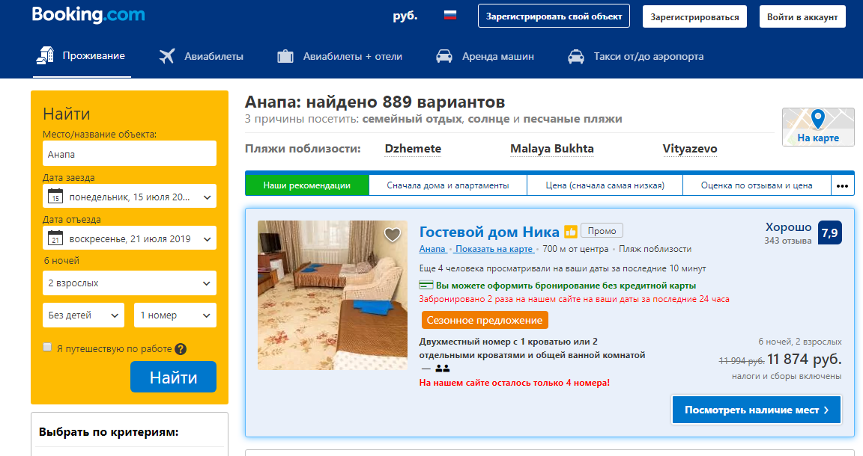Screen dimensions: 863x456
Task: Click the crossed-out 11 994 руб. price
Action: (742, 360)
